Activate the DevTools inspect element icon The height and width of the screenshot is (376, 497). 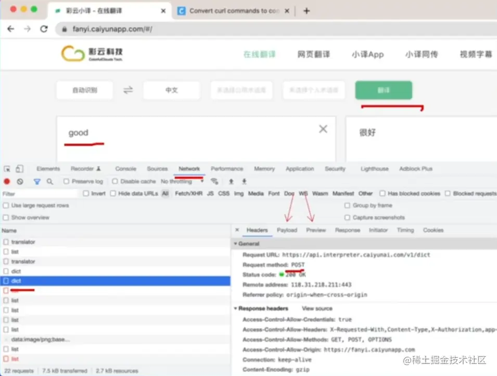point(7,169)
